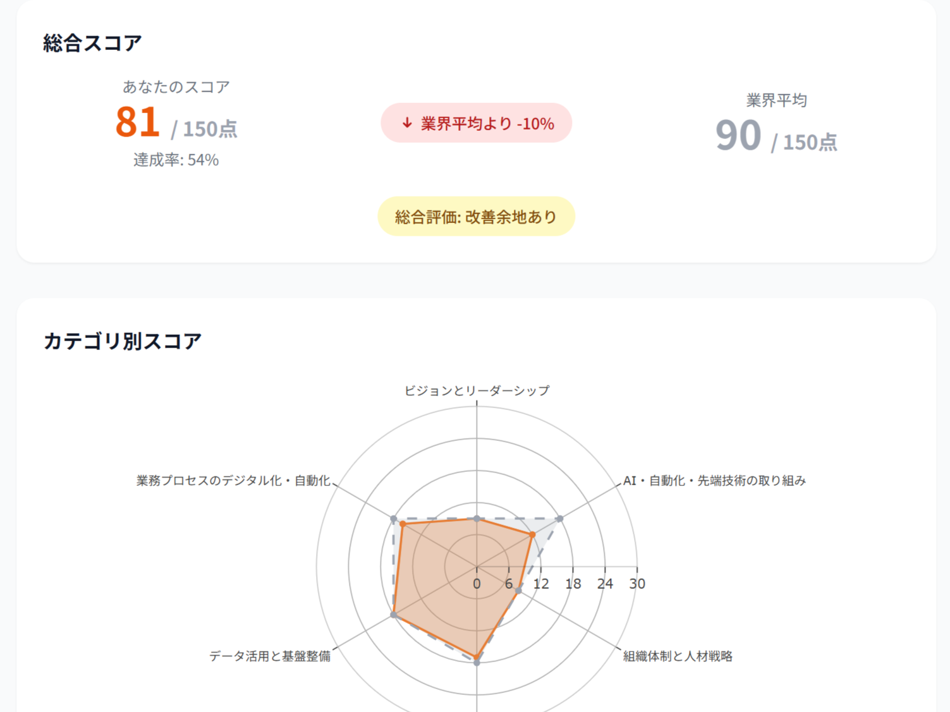Click the 業界平均より -10% badge
950x712 pixels.
476,123
